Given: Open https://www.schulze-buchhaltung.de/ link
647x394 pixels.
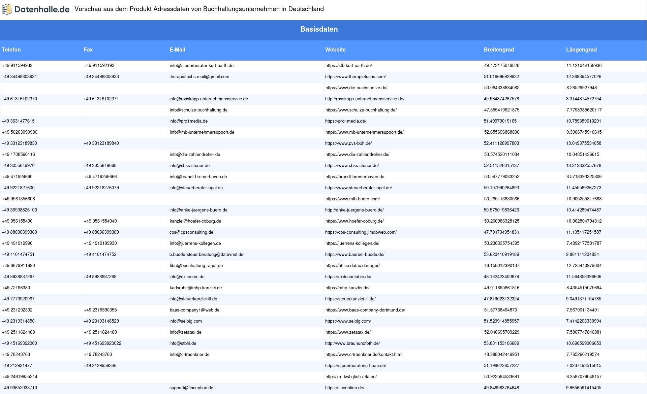Looking at the screenshot, I should coord(361,110).
